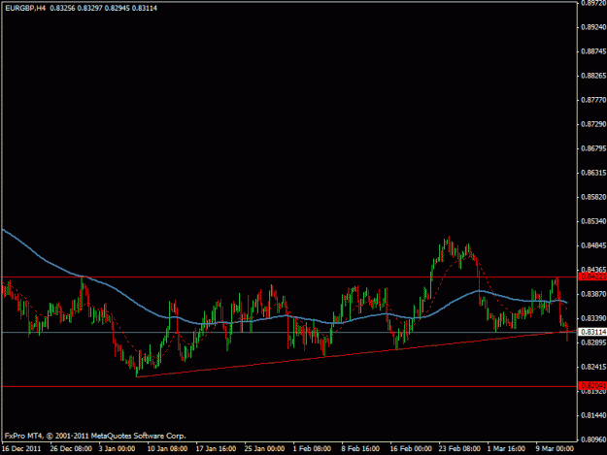Click price scale label 0.80960
607x455 pixels.
pos(593,439)
